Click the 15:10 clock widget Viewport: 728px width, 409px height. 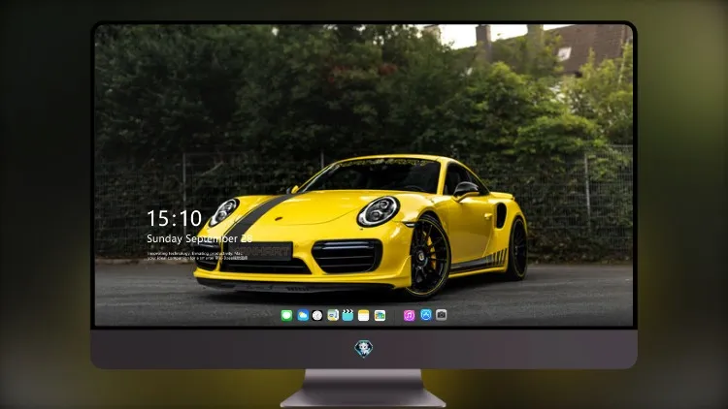pos(174,218)
